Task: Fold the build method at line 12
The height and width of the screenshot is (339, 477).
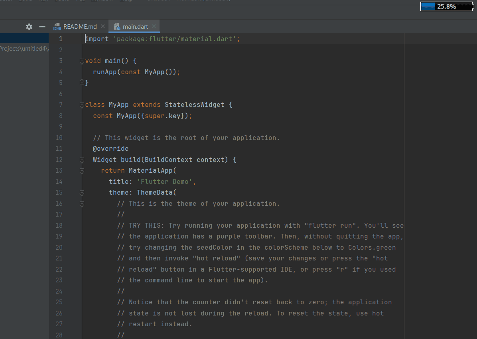Action: tap(82, 160)
